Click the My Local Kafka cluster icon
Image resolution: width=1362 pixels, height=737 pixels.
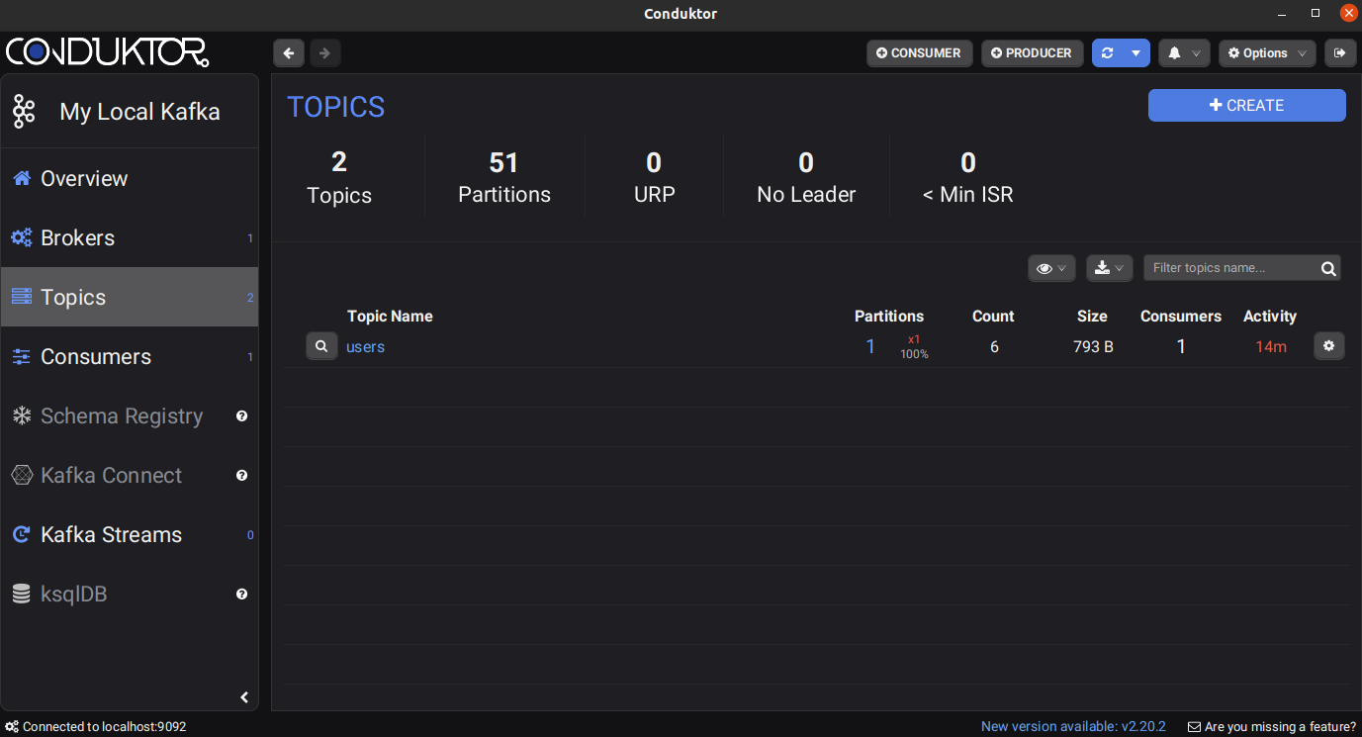24,112
